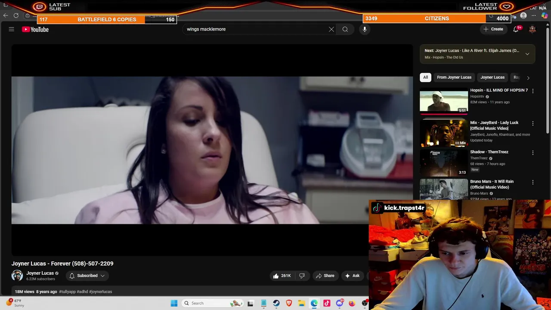
Task: Open the account avatar menu
Action: click(532, 29)
